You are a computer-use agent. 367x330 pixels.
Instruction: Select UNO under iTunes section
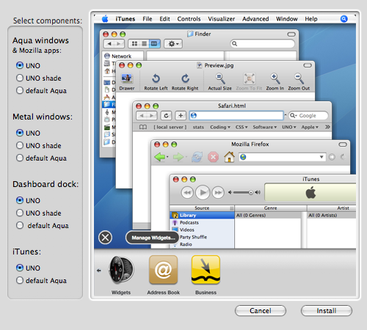tap(20, 268)
